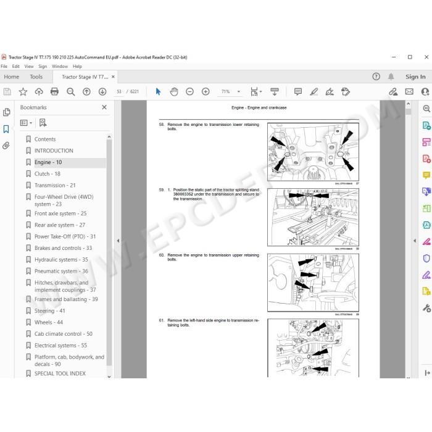This screenshot has width=432, height=432.
Task: Select the Hand pan tool
Action: coord(174,91)
